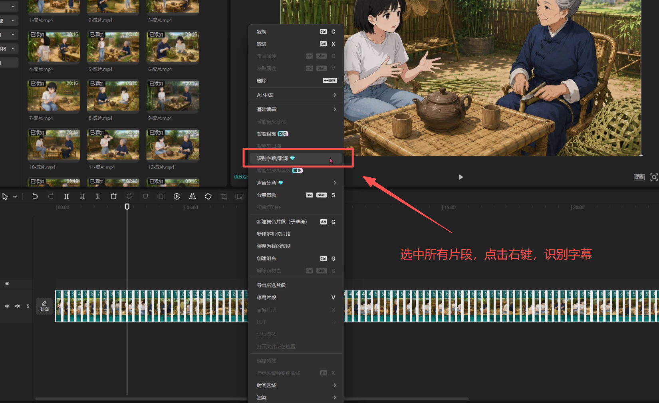Undo the last edit
This screenshot has width=659, height=403.
pyautogui.click(x=35, y=197)
